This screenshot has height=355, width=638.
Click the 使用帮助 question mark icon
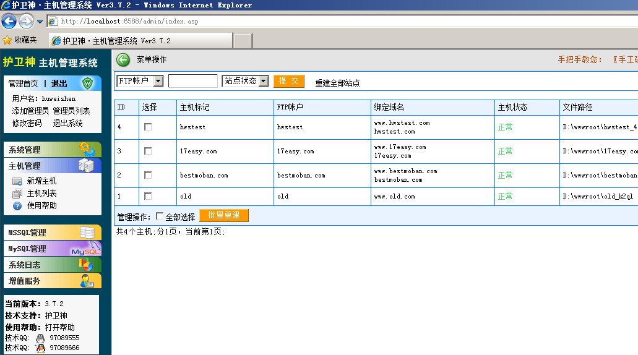click(x=17, y=206)
